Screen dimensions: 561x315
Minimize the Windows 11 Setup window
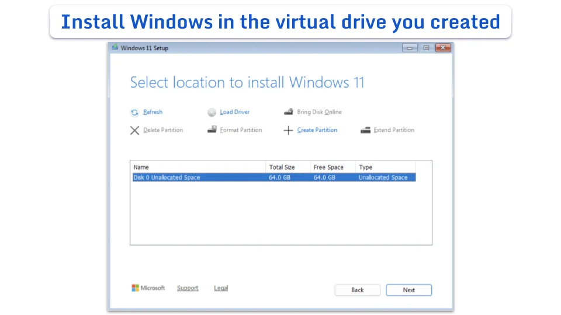(x=410, y=48)
